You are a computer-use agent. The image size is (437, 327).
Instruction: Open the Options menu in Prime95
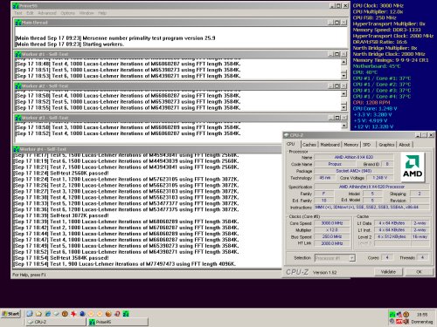67,13
